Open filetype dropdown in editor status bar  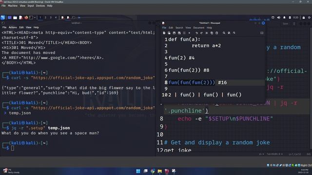(x=261, y=154)
